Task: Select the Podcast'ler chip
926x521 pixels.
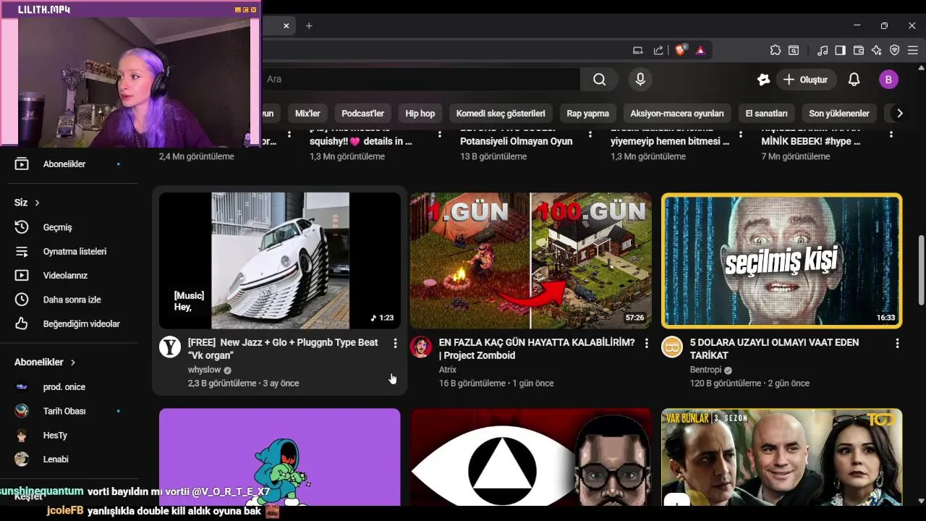Action: (362, 113)
